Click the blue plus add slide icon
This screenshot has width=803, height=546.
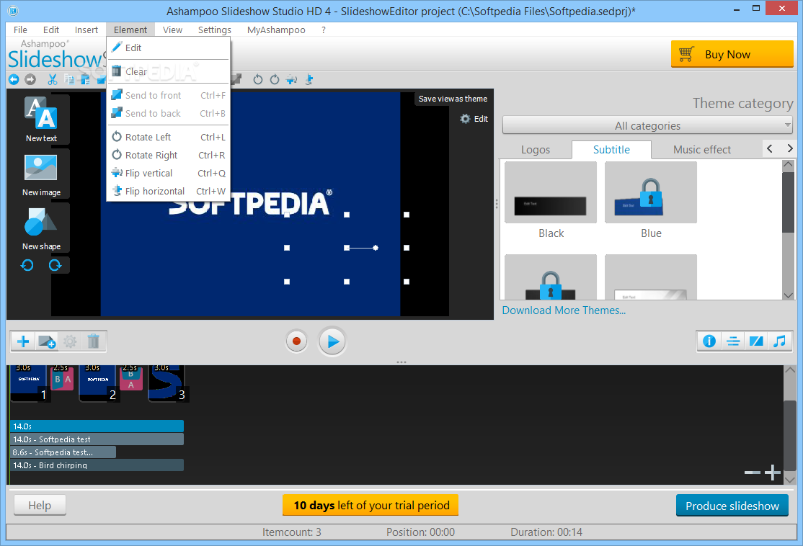(23, 341)
